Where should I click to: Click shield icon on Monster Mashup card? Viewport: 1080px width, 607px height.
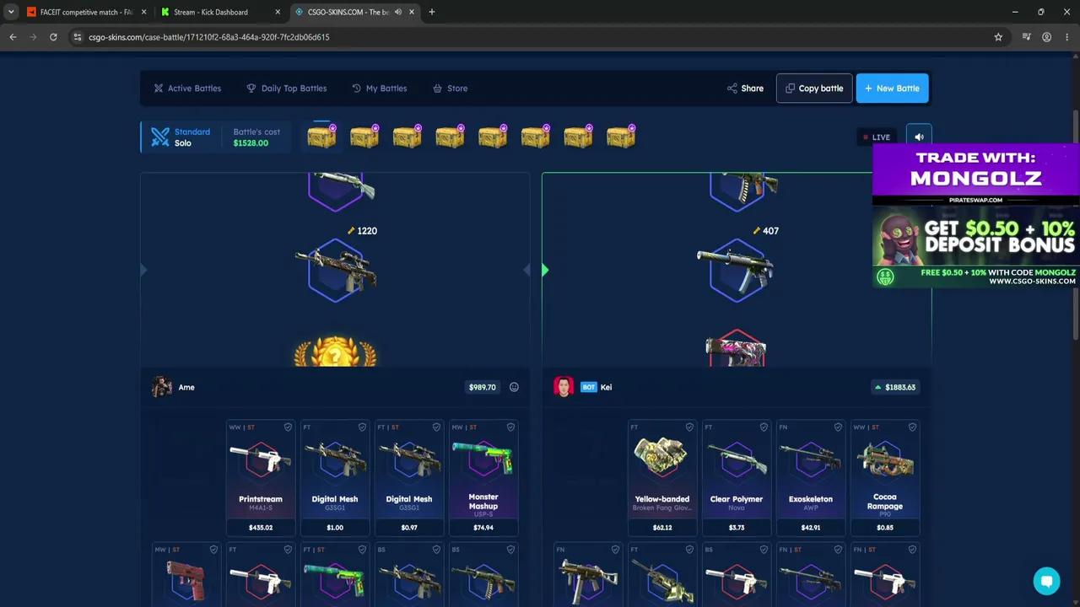(x=510, y=427)
